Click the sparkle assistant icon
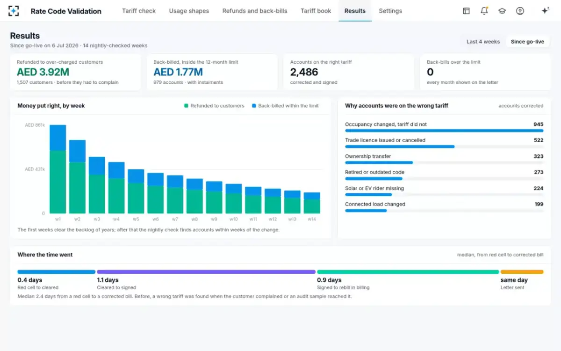This screenshot has width=561, height=351. [x=545, y=11]
